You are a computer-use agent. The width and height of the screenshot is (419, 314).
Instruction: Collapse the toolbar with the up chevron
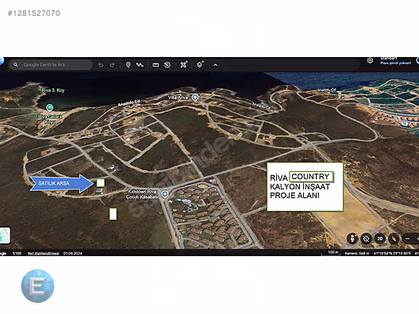point(215,65)
